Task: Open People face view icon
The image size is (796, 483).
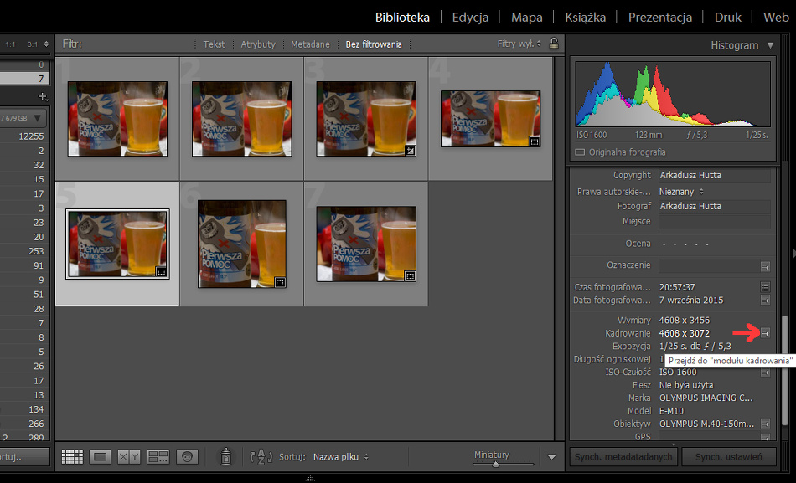Action: pyautogui.click(x=187, y=457)
